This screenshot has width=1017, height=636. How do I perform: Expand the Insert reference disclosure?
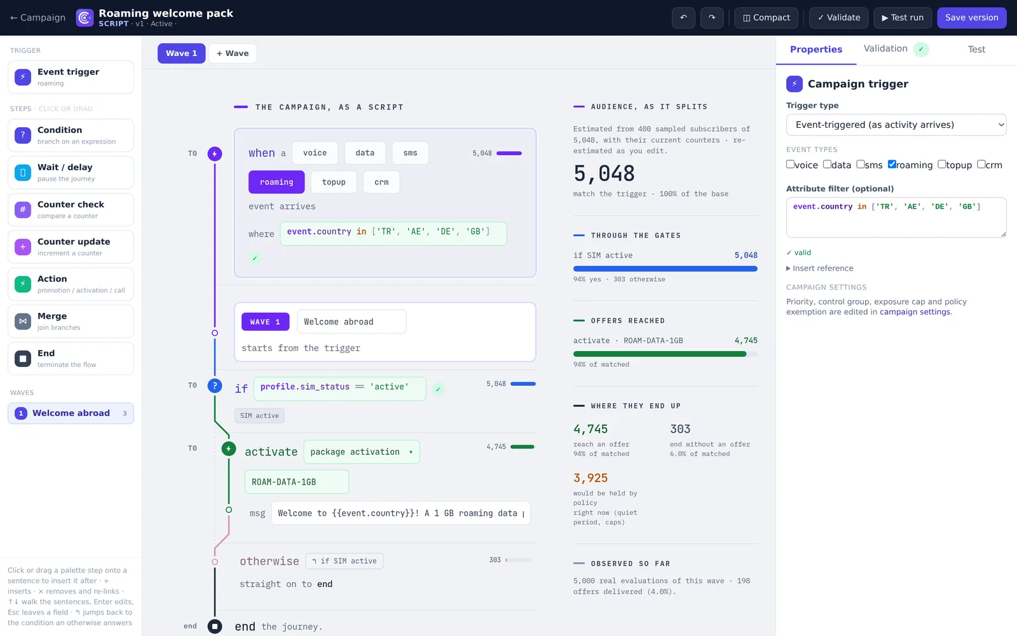(820, 268)
